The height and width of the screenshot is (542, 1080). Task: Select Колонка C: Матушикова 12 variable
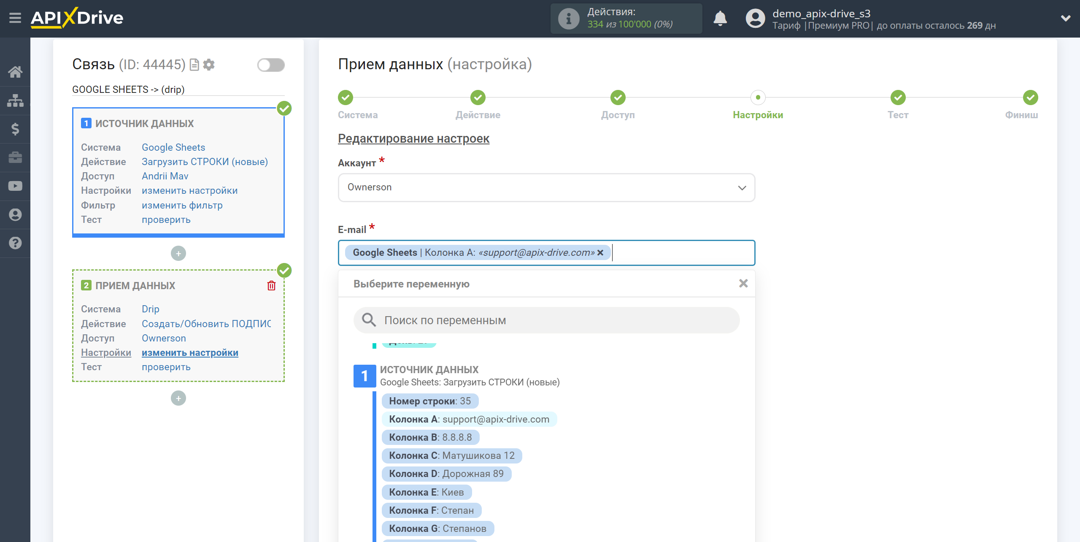pos(452,455)
